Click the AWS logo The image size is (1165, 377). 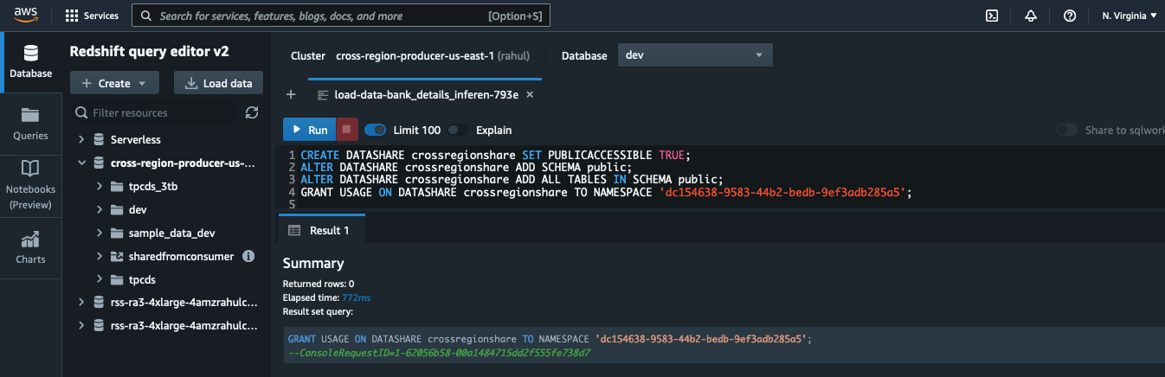click(x=24, y=15)
